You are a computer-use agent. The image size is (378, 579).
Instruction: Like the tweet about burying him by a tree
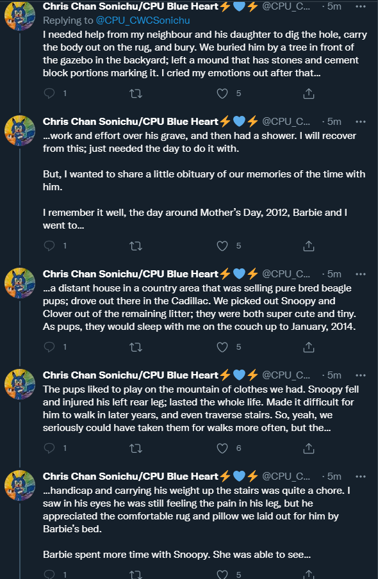222,94
